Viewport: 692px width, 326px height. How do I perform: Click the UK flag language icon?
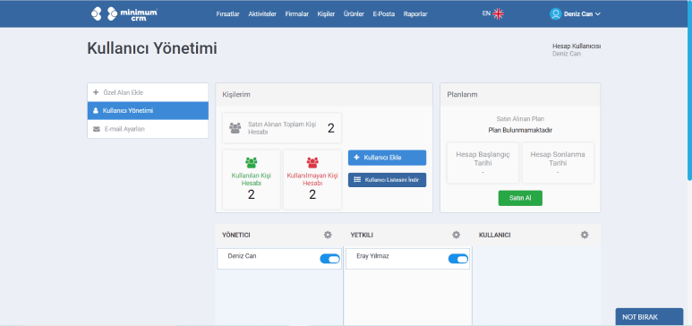(x=499, y=13)
